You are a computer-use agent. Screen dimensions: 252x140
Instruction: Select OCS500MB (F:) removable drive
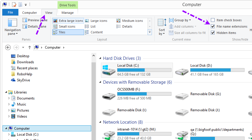pos(137,94)
